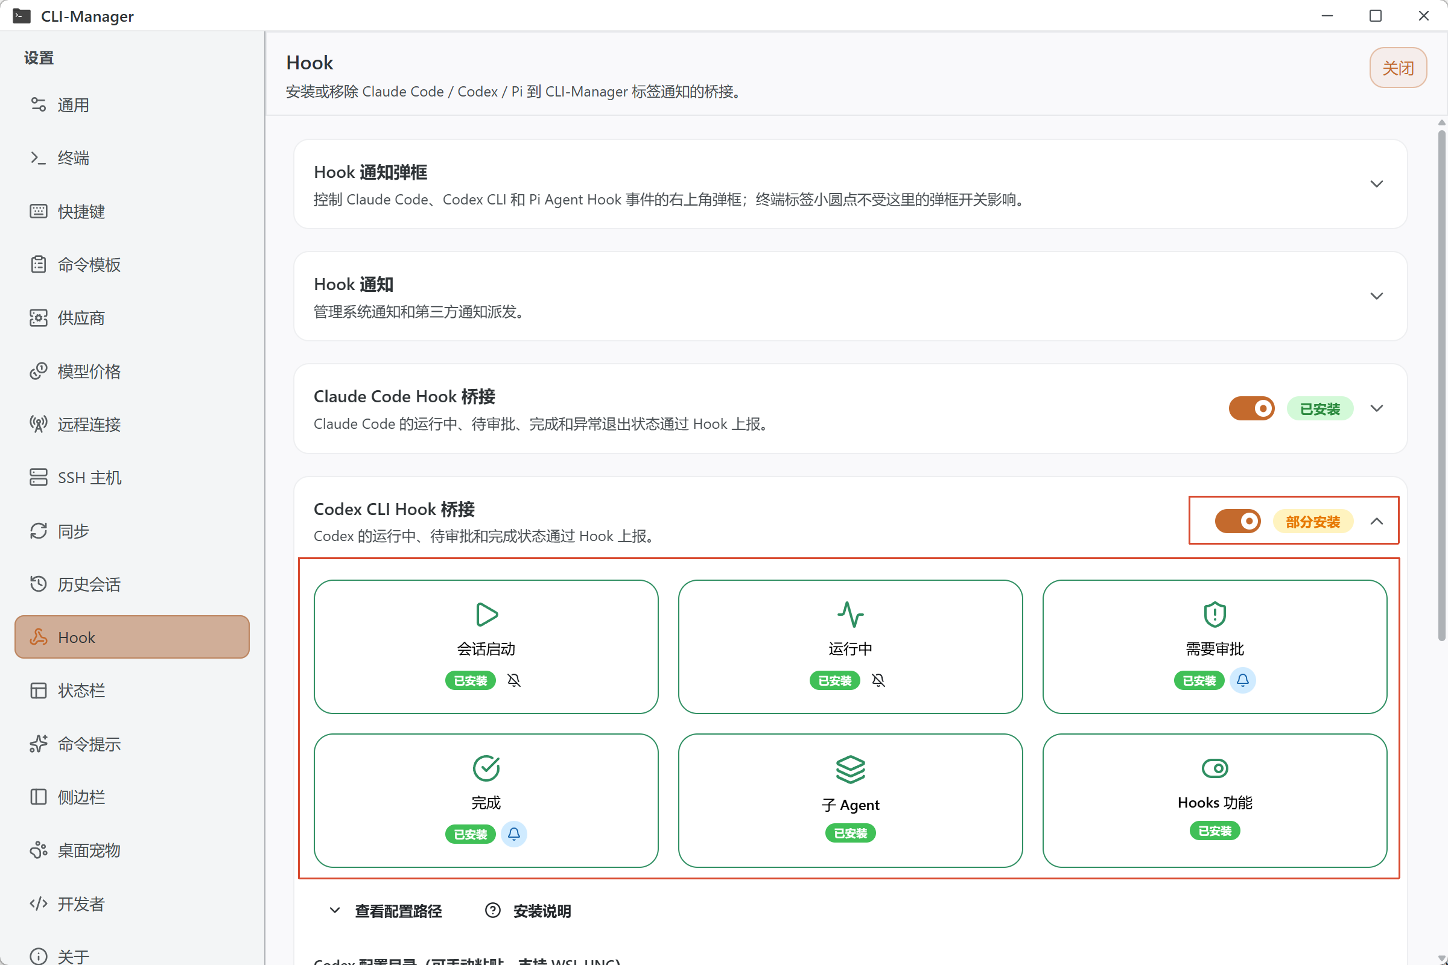Open the 开发者 settings page
This screenshot has height=965, width=1448.
click(132, 903)
